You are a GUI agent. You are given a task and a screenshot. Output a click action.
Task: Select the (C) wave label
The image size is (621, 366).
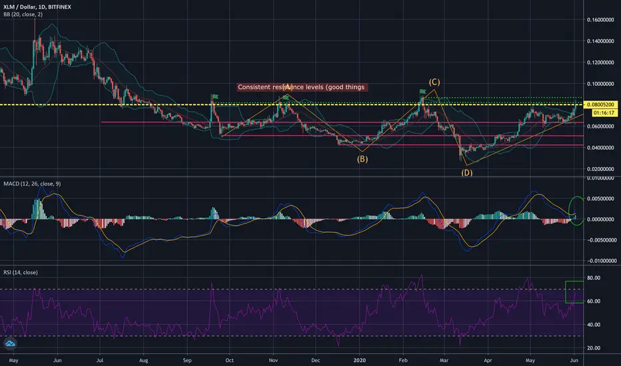tap(434, 82)
